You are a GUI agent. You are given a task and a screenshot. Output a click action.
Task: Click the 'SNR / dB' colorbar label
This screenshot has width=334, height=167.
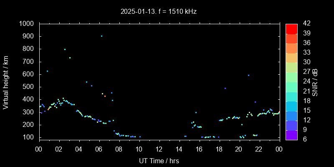click(x=315, y=81)
